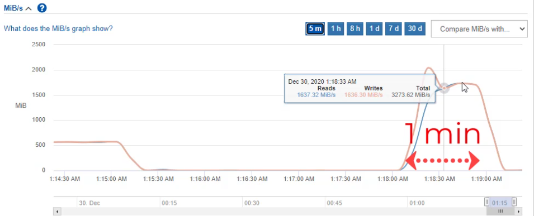Select the 30 d time range
This screenshot has width=534, height=216.
point(415,29)
